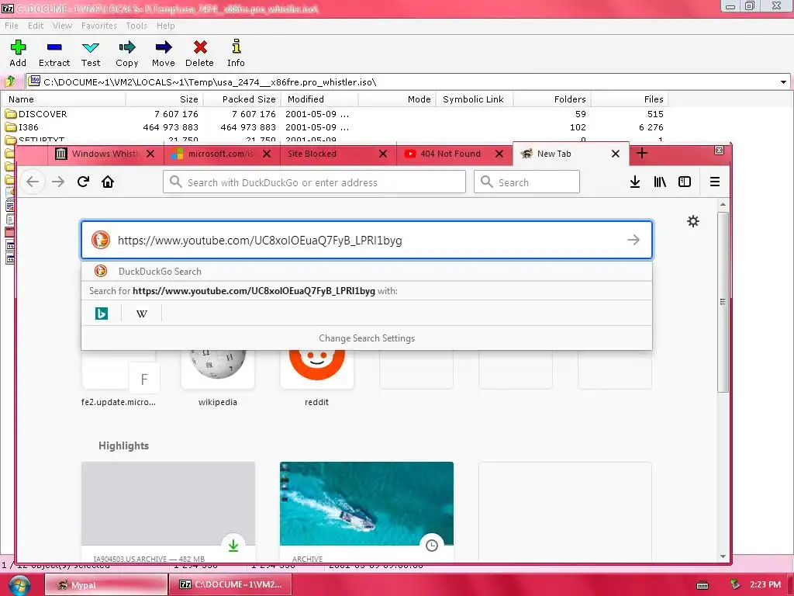Sort by the Files column header
This screenshot has width=794, height=596.
click(x=630, y=99)
